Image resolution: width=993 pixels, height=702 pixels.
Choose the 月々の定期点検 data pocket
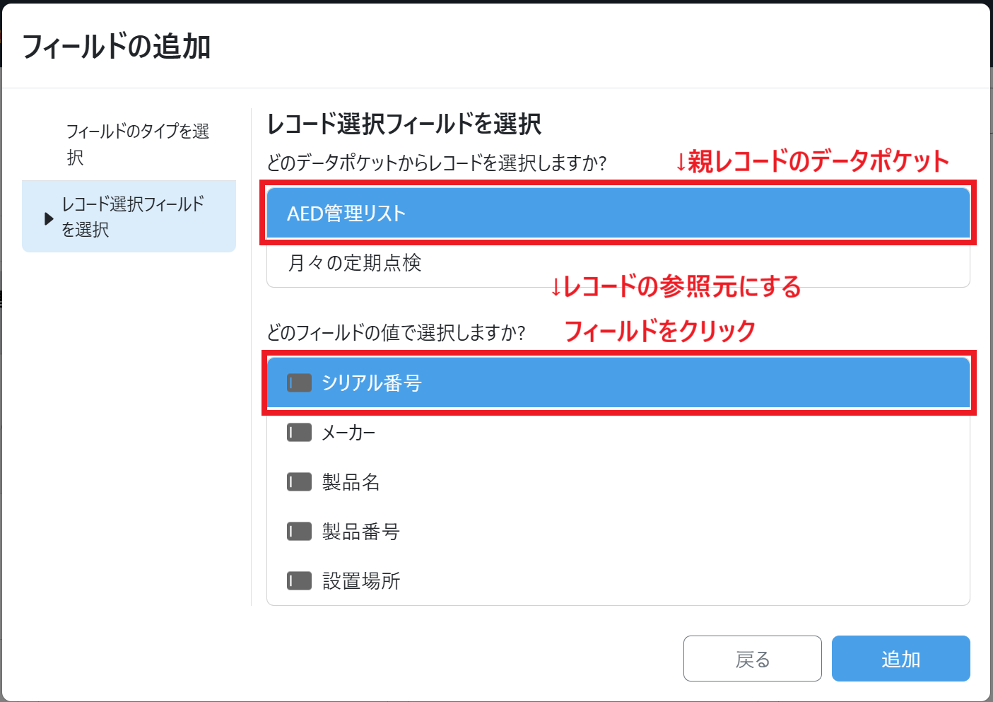[355, 263]
